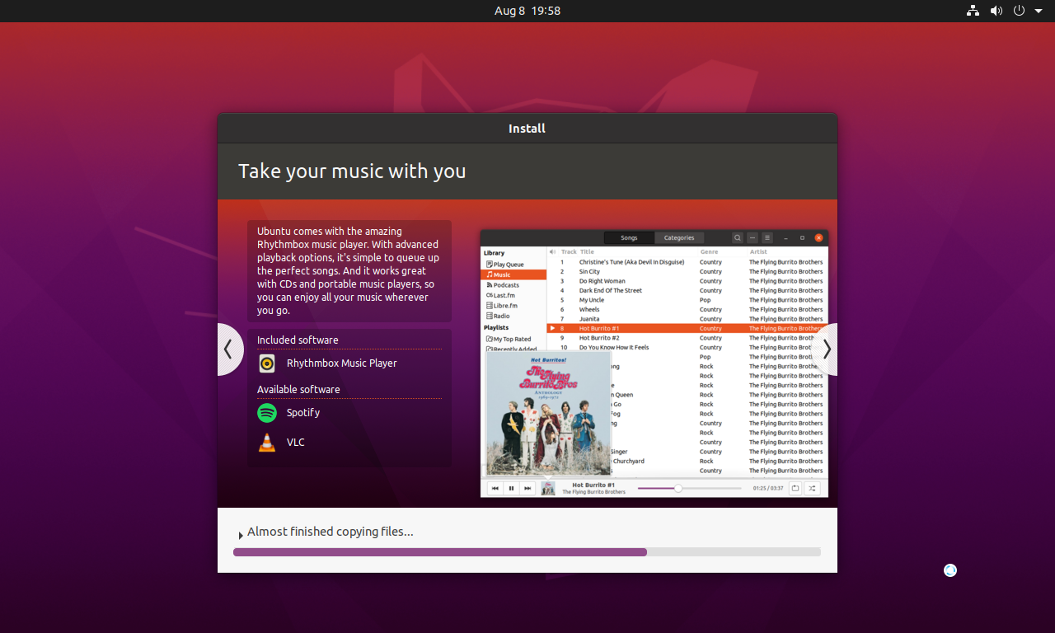
Task: Click the small album thumbnail in player bar
Action: point(548,488)
